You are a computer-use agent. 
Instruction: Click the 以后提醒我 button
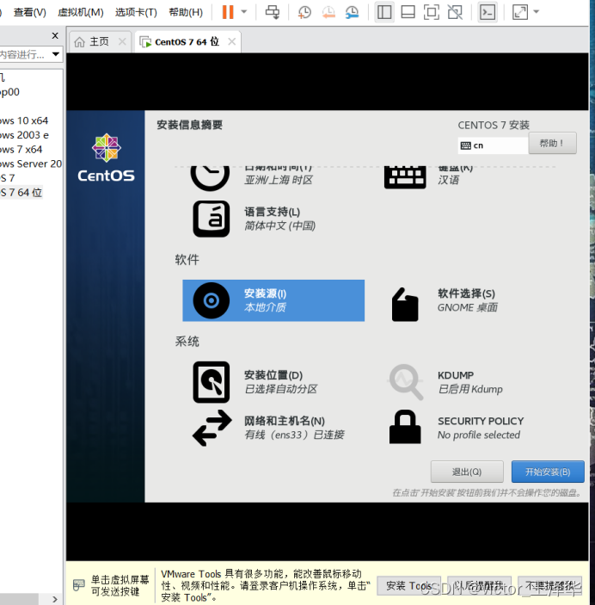[479, 586]
